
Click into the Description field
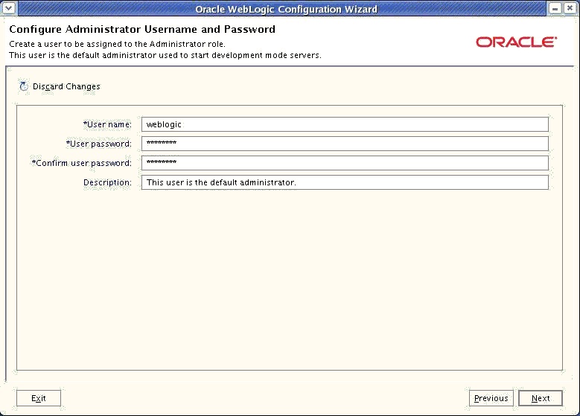coord(345,182)
